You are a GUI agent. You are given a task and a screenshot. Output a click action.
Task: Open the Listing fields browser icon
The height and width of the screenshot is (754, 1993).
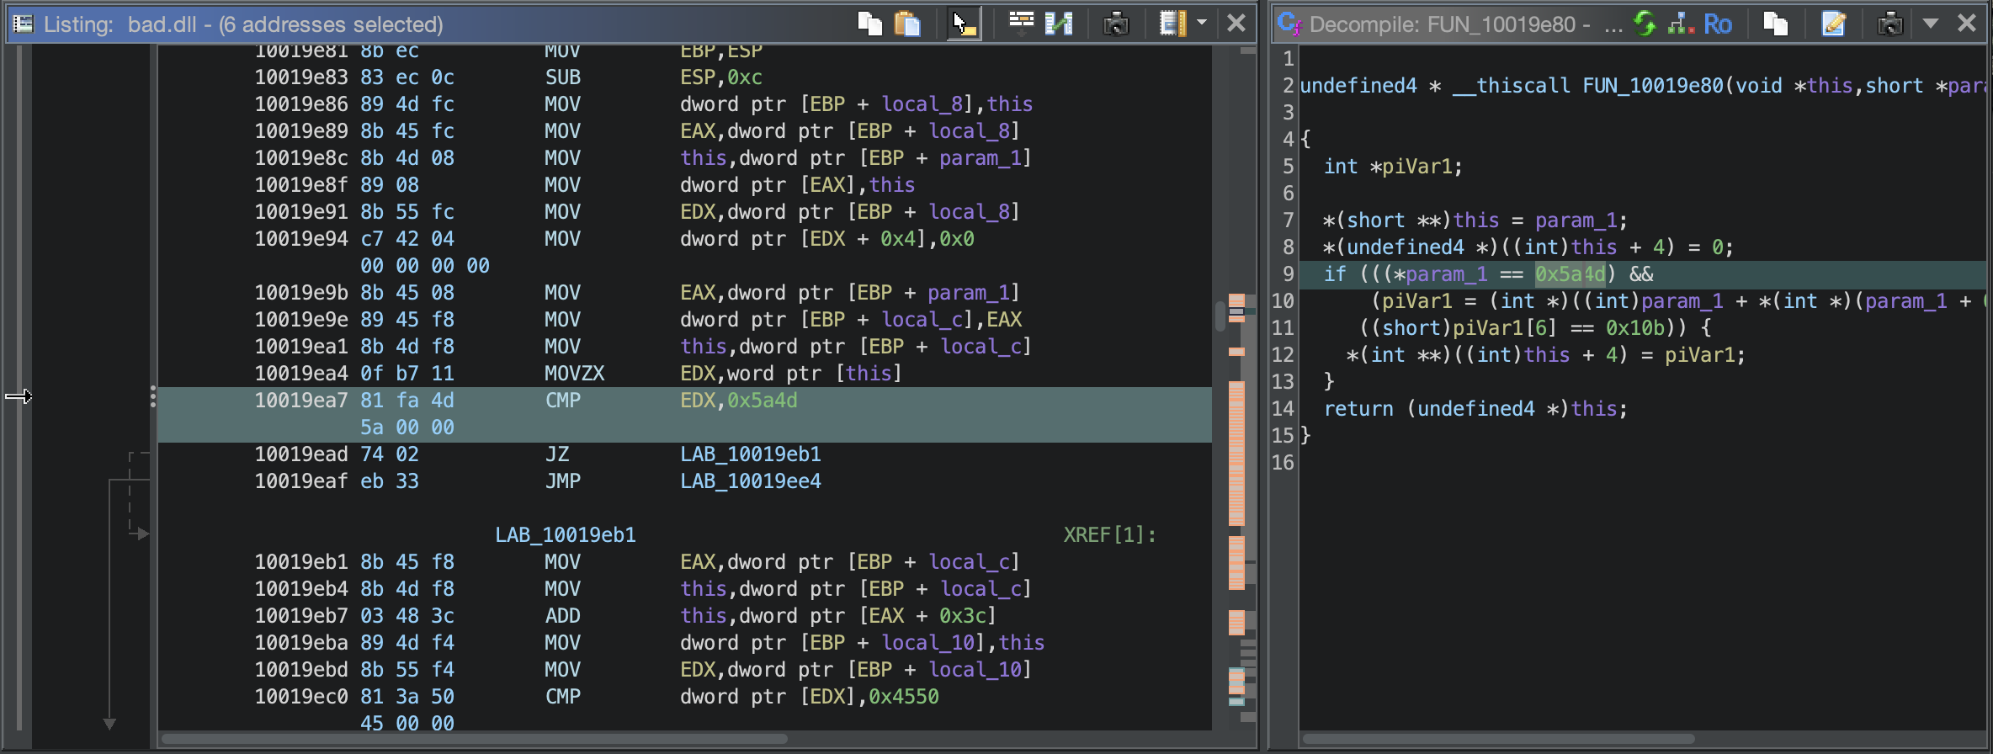(1021, 23)
